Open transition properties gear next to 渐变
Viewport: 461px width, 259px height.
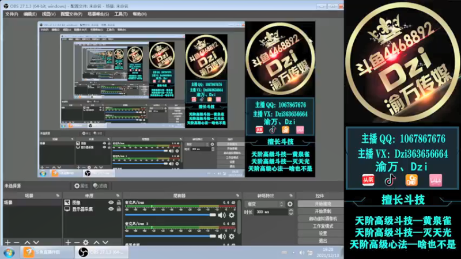(290, 204)
